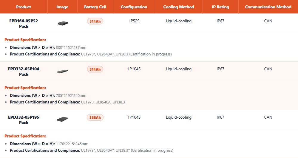Click the 1P52S configuration cell
The width and height of the screenshot is (298, 158).
134,21
